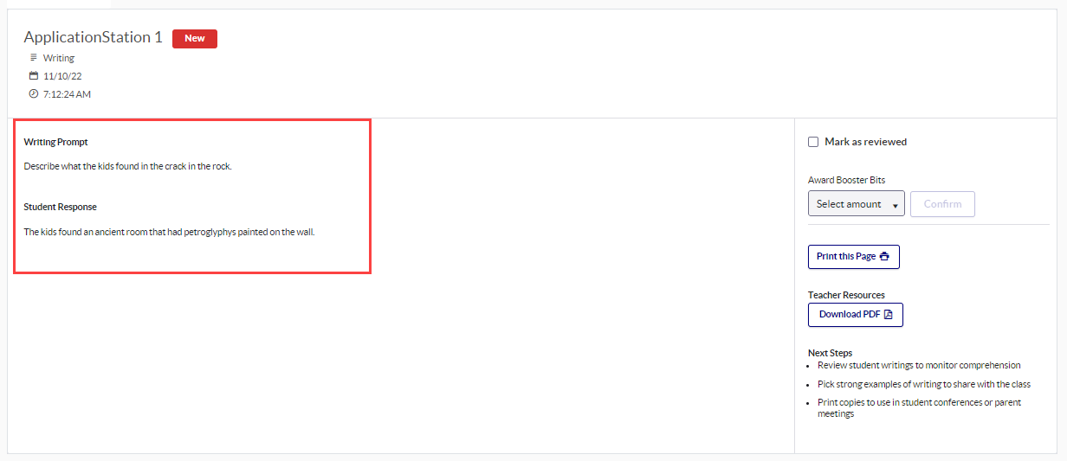This screenshot has width=1067, height=461.
Task: Check the Mark as reviewed checkbox
Action: (x=813, y=142)
